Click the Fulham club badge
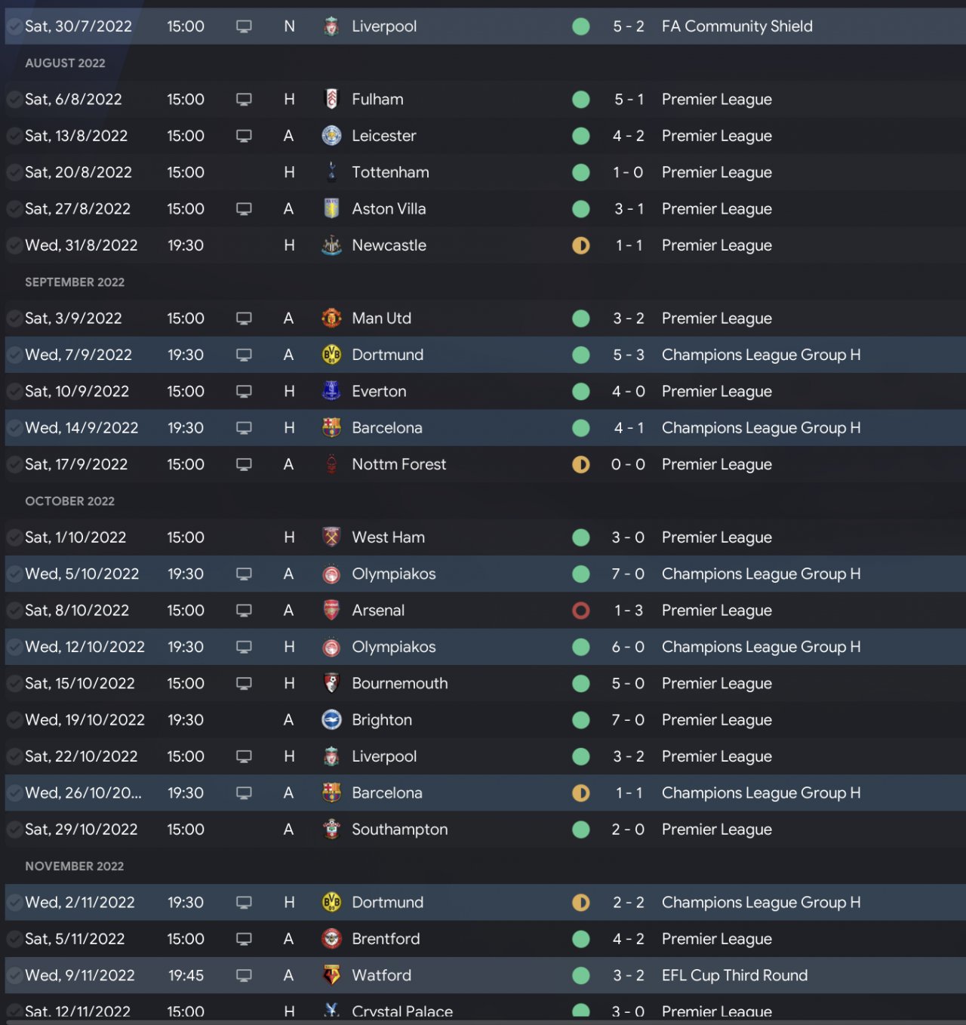966x1025 pixels. [331, 99]
